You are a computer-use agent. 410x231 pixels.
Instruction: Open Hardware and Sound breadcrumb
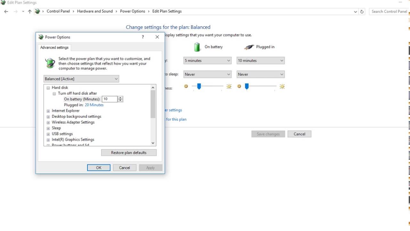coord(95,11)
